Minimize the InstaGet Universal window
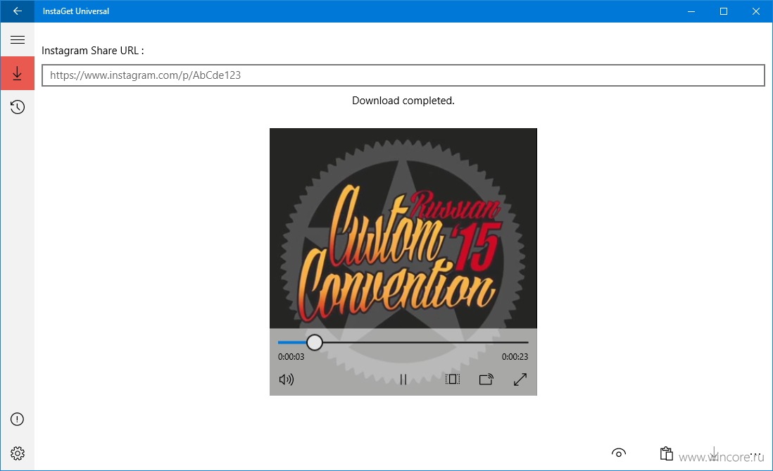The height and width of the screenshot is (471, 773). pyautogui.click(x=691, y=11)
